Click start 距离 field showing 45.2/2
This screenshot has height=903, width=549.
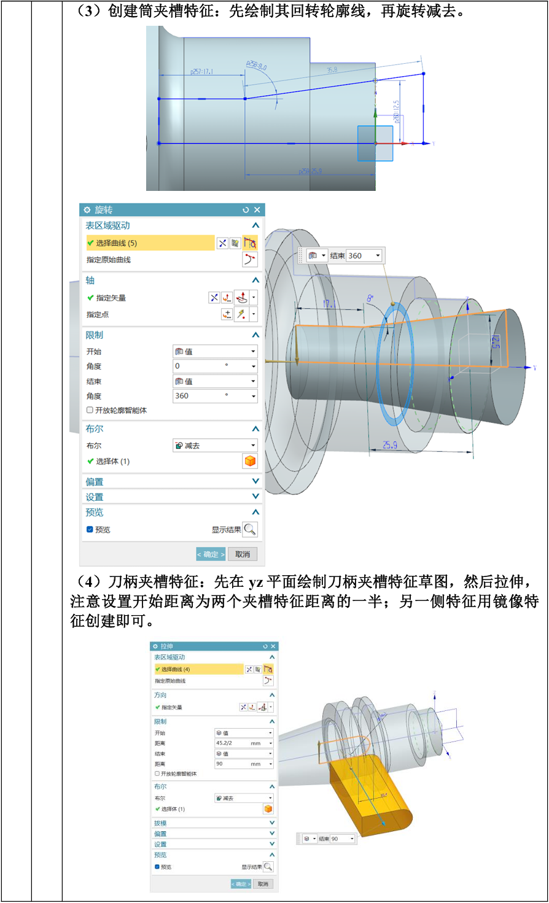[x=244, y=743]
